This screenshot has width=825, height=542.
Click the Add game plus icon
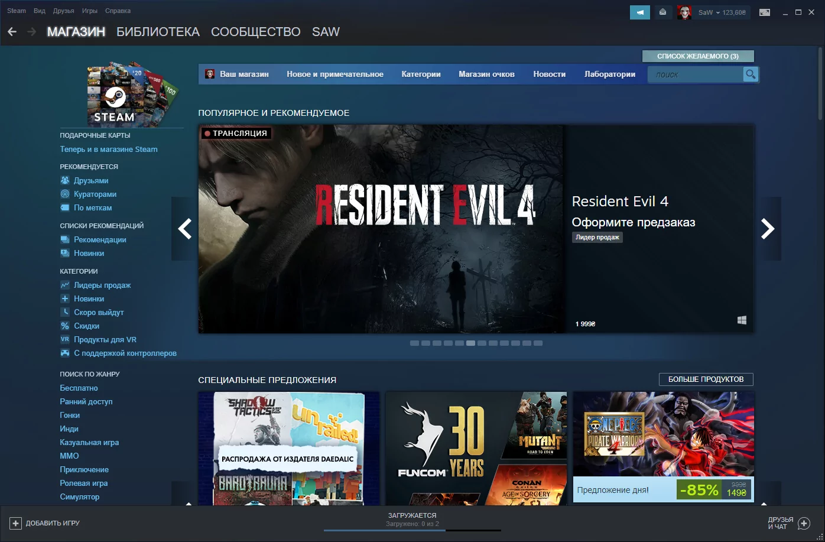tap(16, 523)
